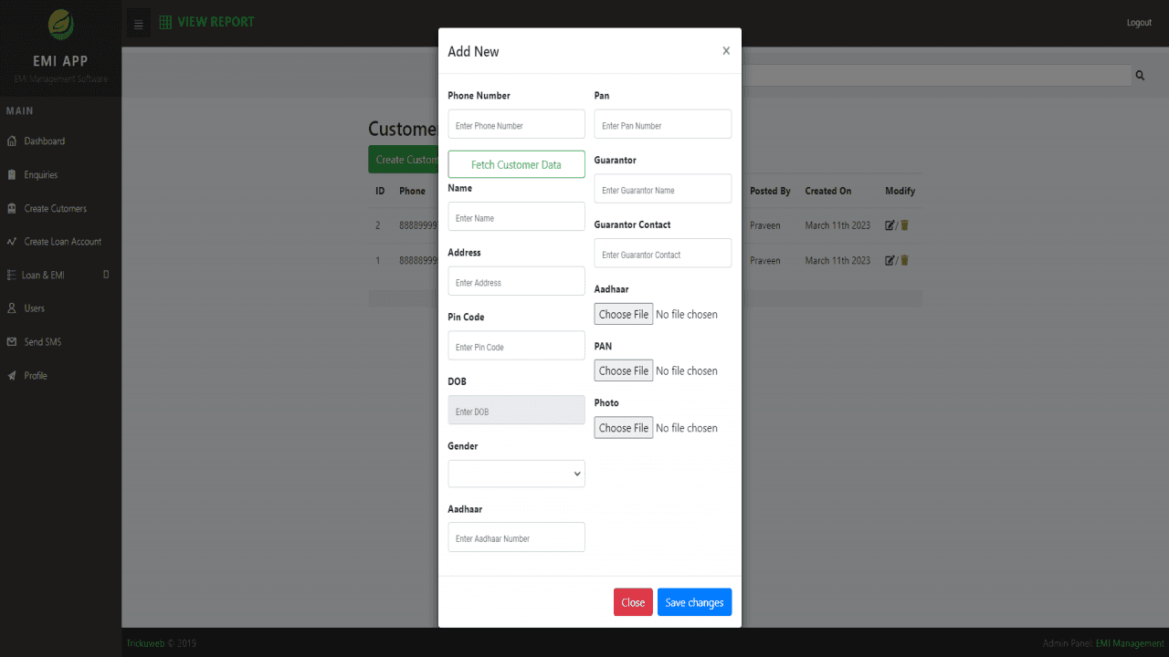Choose File for Photo upload

(x=624, y=428)
